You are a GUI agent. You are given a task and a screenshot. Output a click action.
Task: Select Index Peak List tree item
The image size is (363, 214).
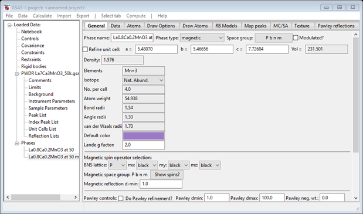point(43,122)
